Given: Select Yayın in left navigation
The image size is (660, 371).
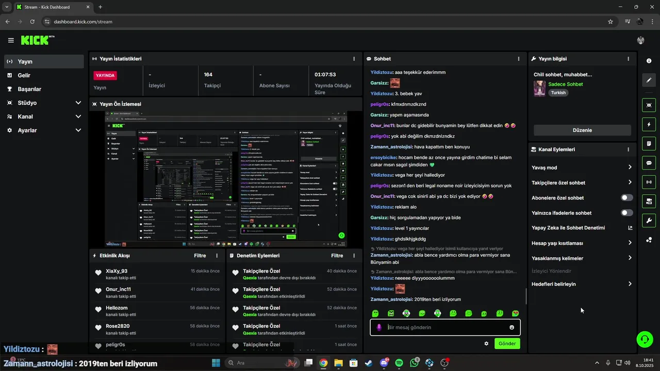Looking at the screenshot, I should pos(44,61).
